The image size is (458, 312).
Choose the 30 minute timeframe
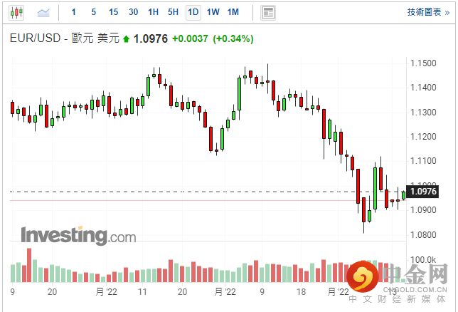(133, 12)
